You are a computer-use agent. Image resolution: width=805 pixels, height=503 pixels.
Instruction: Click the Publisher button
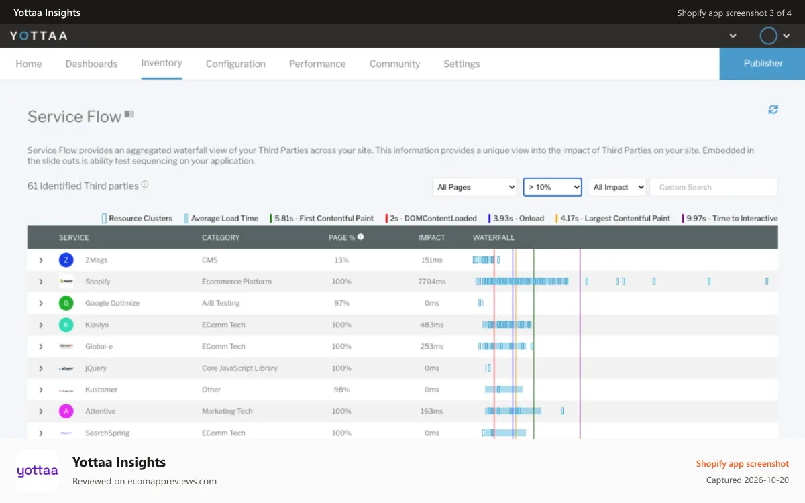coord(762,64)
